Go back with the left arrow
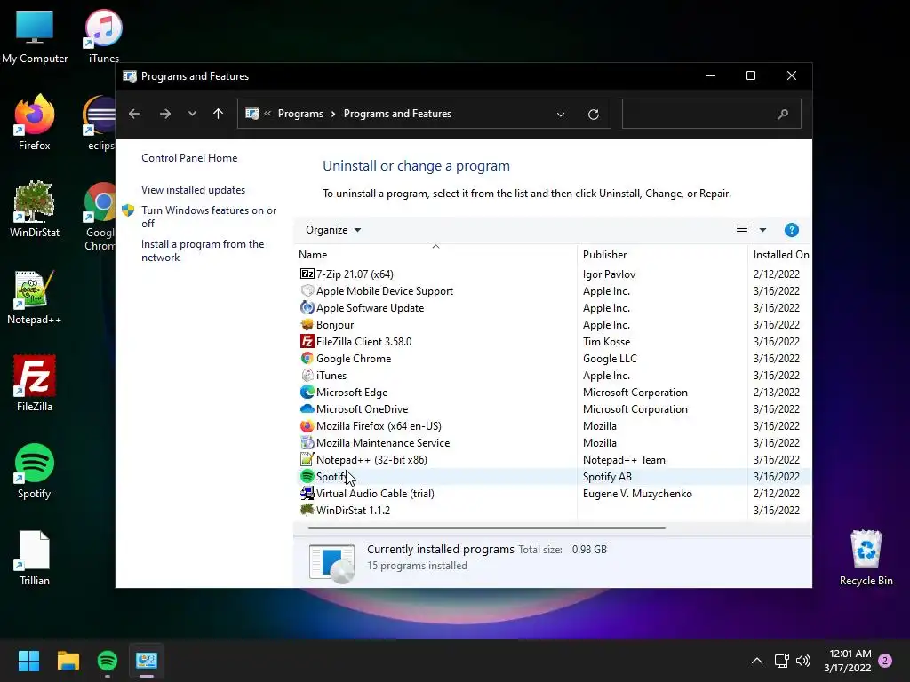This screenshot has width=910, height=682. pos(134,114)
